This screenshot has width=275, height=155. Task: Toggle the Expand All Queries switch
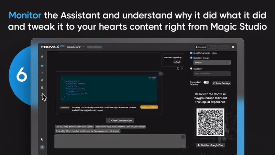206,82
